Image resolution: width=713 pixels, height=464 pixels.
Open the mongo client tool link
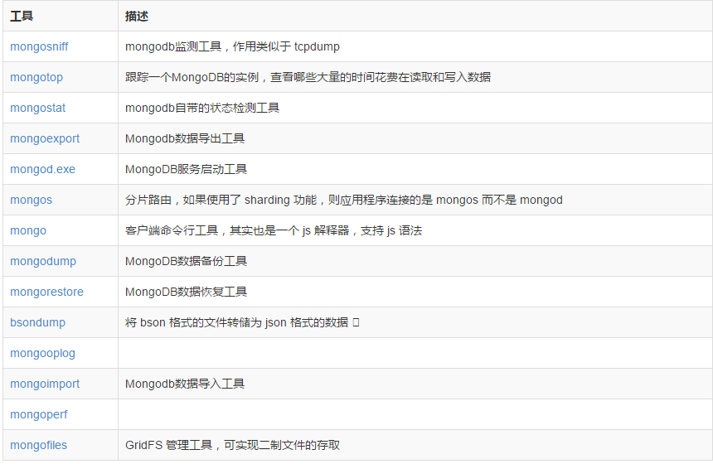28,231
